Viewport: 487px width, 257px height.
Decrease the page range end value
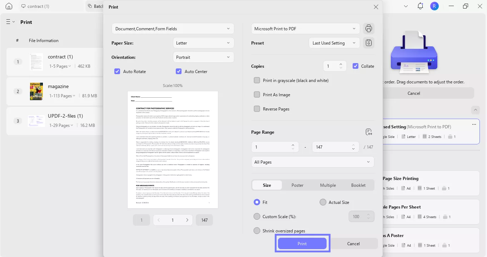354,149
